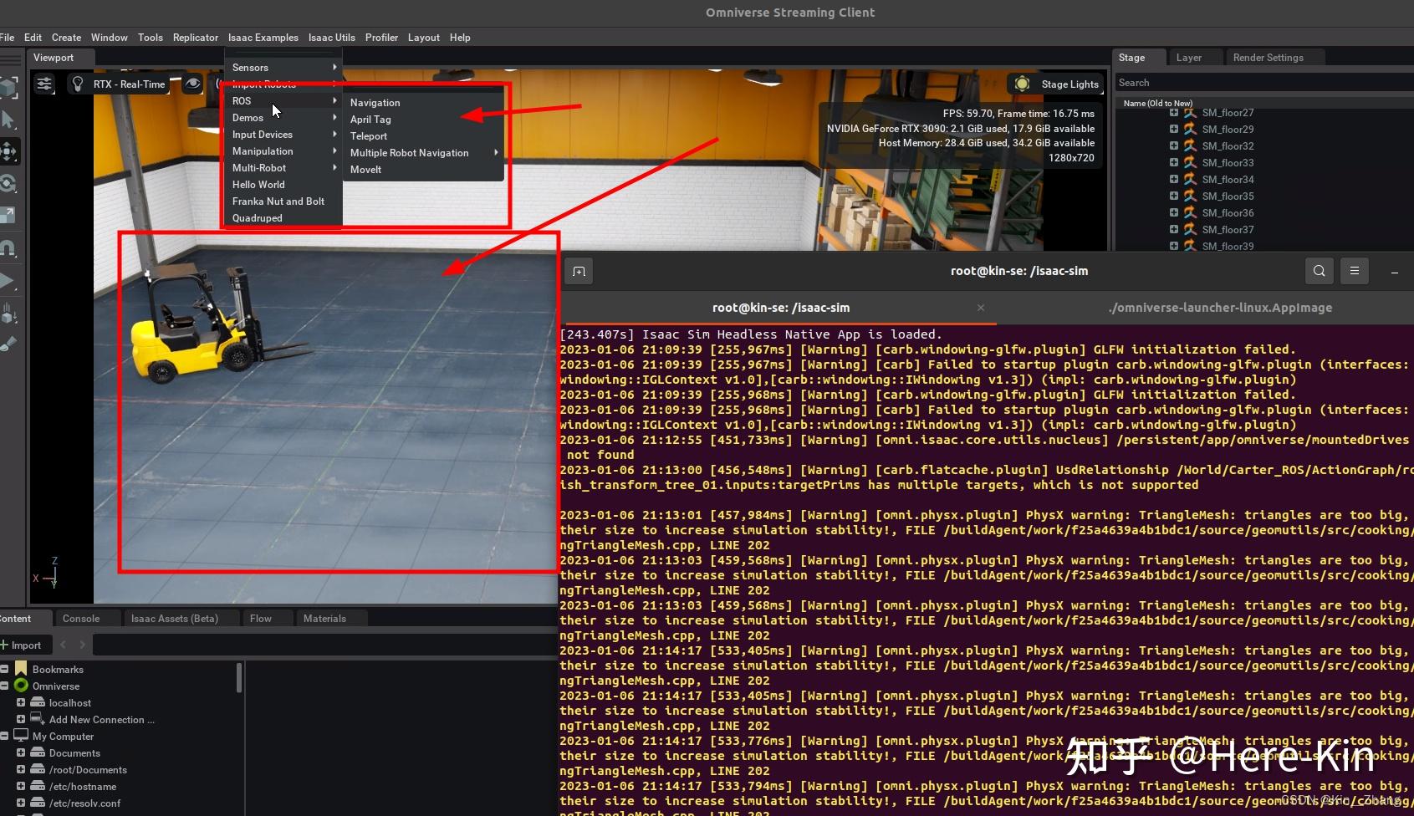
Task: Select Multiple Robot Navigation from ROS submenu
Action: pyautogui.click(x=409, y=152)
